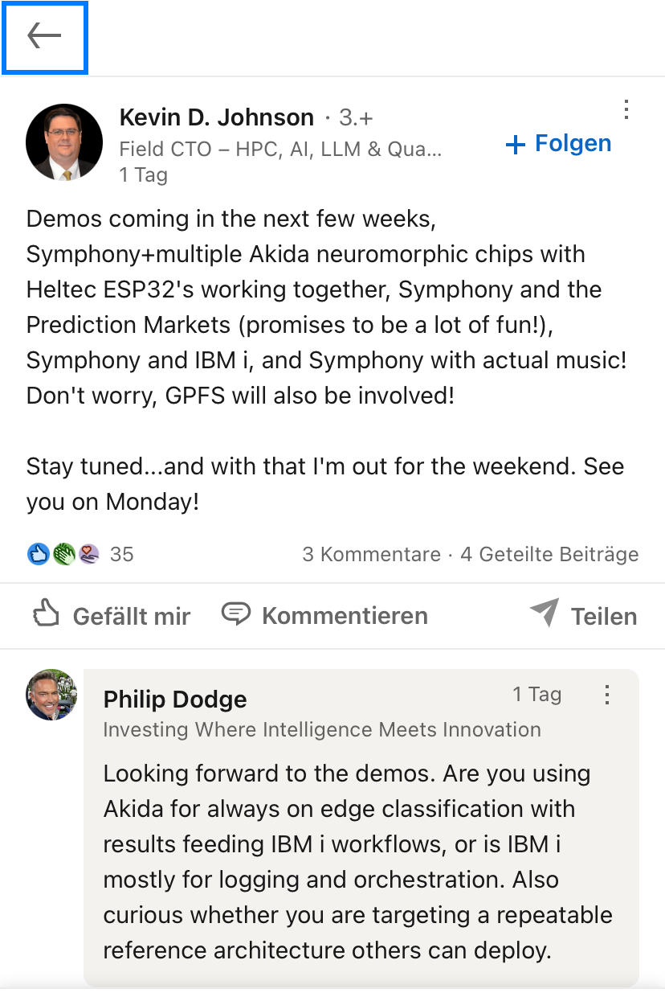The width and height of the screenshot is (665, 993).
Task: Open Kevin D. Johnson's profile name link
Action: 217,117
